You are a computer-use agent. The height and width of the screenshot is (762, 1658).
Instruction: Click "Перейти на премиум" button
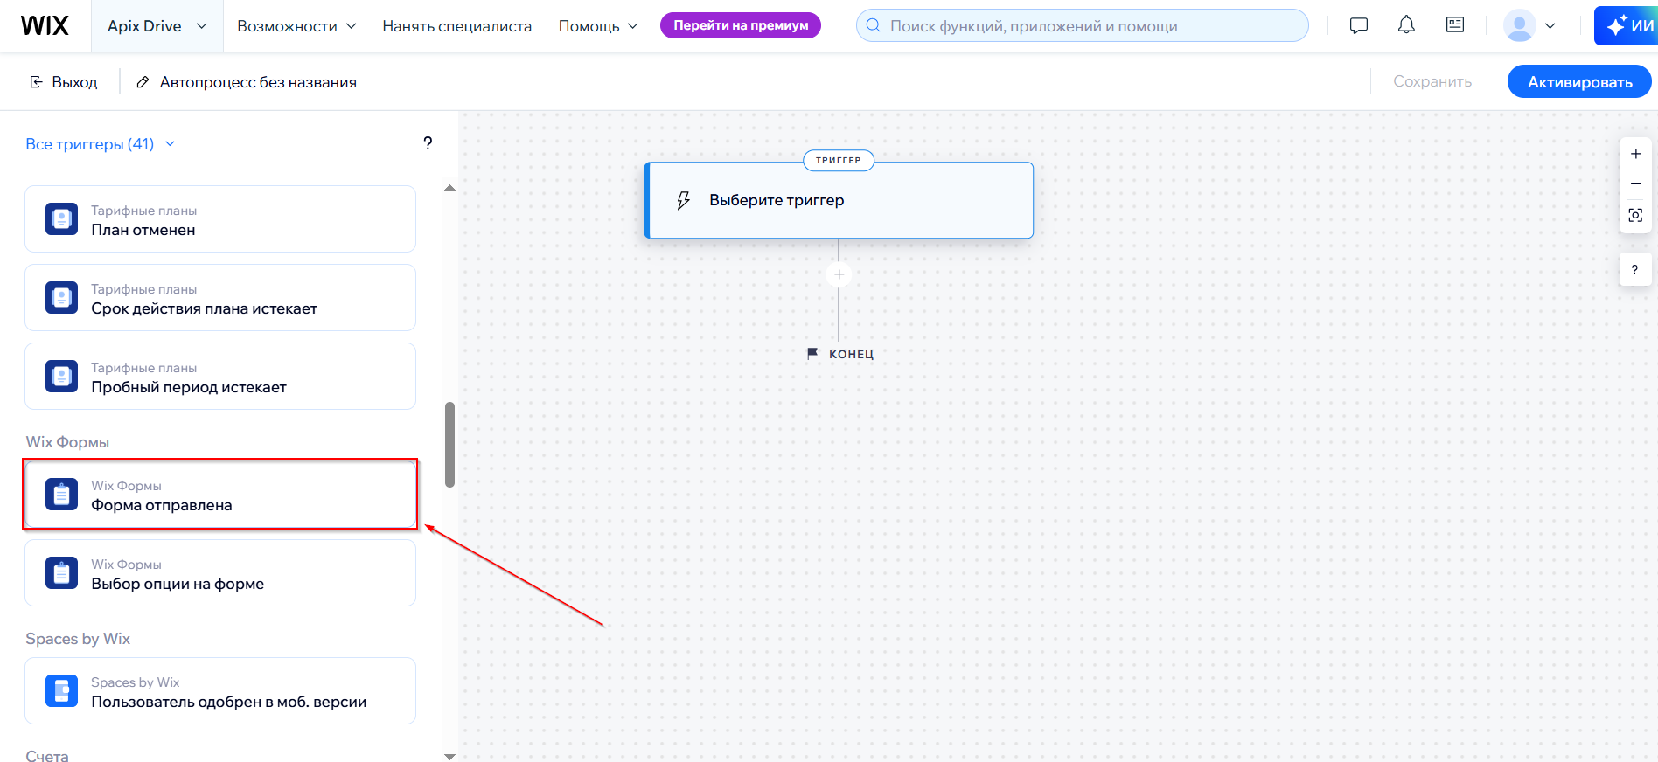(741, 25)
